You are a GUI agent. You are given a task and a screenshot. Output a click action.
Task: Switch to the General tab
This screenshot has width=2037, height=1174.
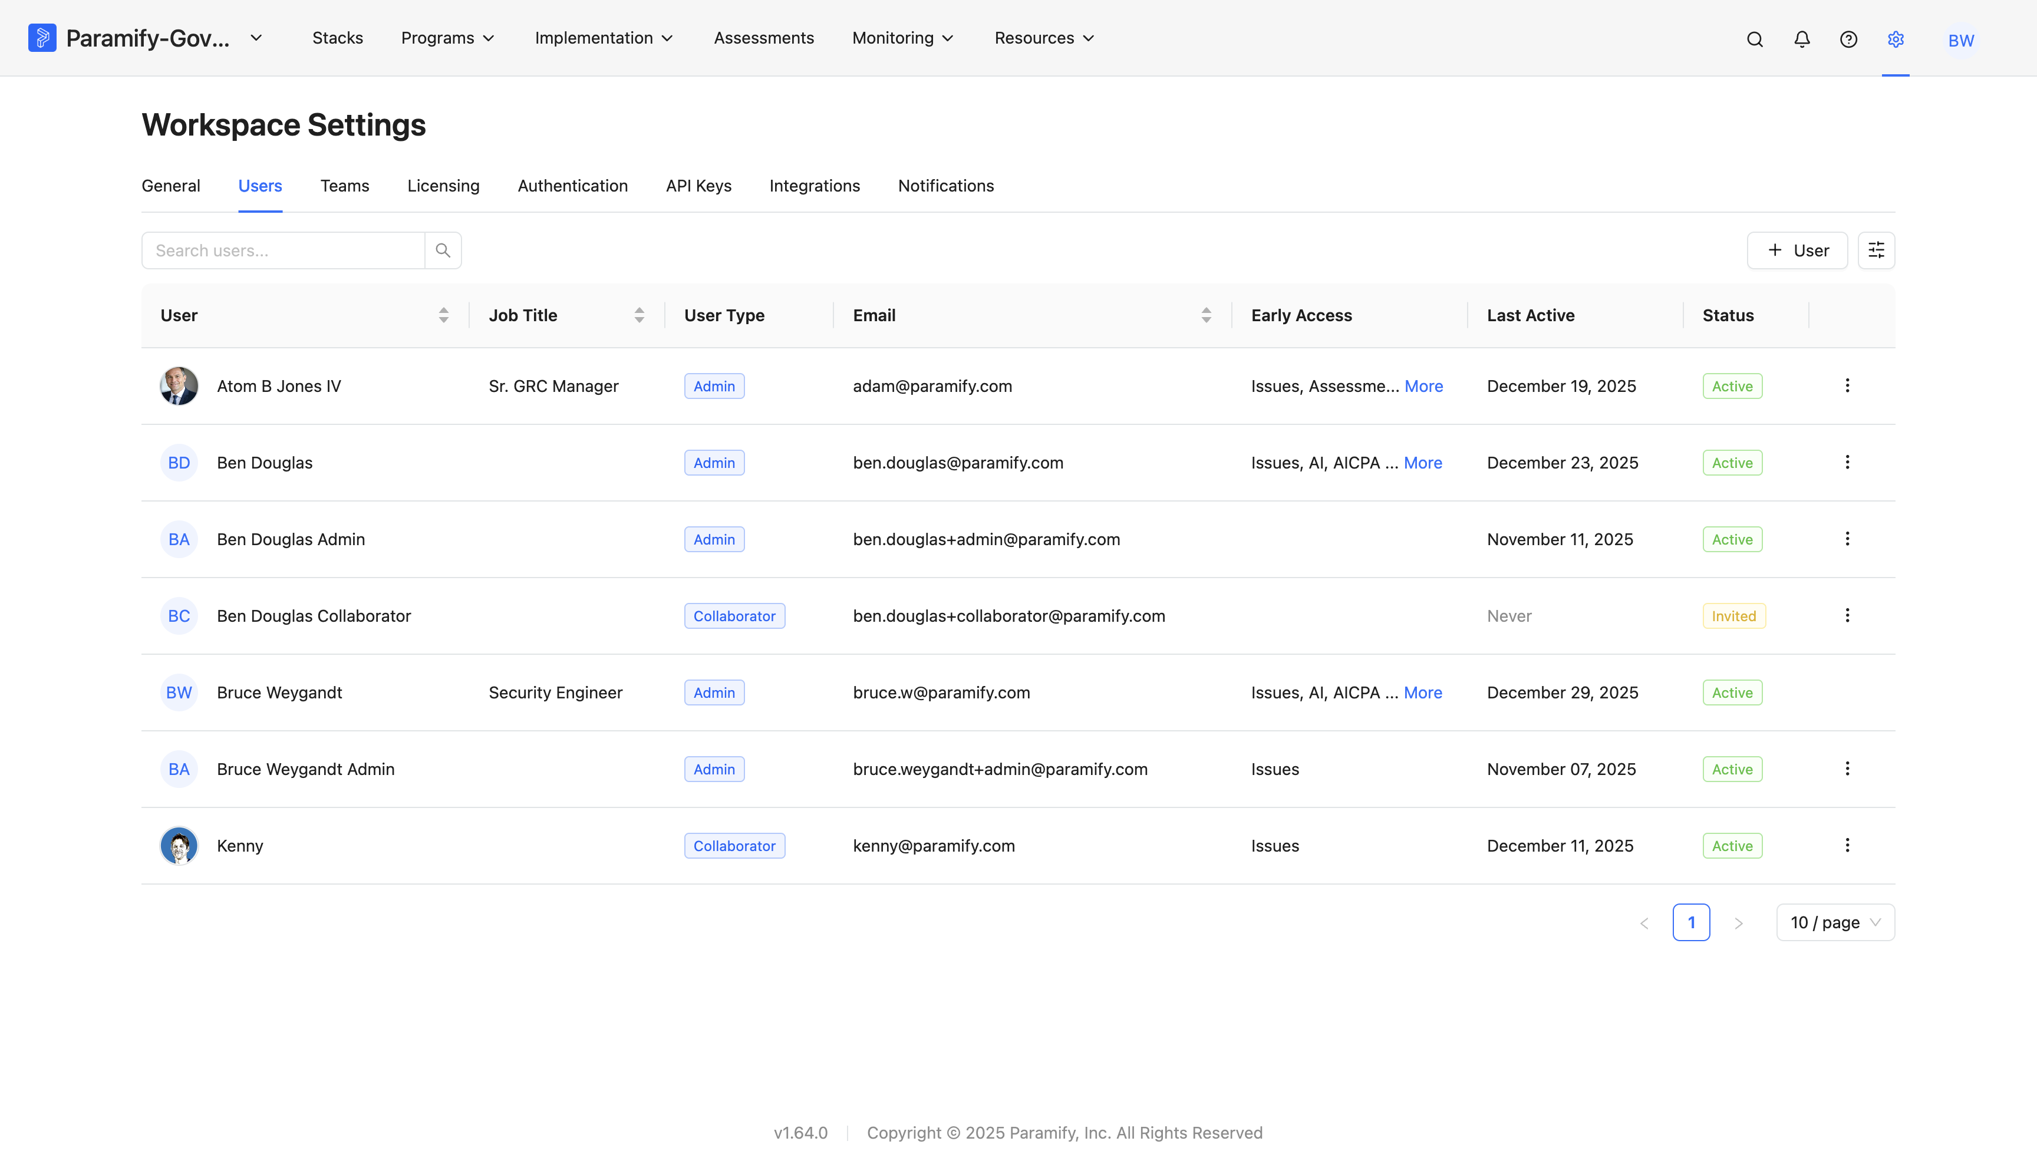[171, 186]
